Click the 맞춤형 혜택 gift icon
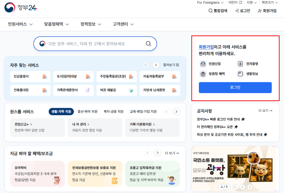284x193 pixels. click(203, 74)
